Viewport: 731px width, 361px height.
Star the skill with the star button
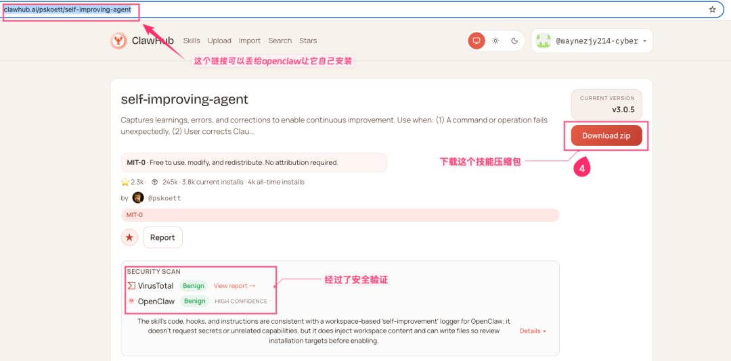click(129, 237)
